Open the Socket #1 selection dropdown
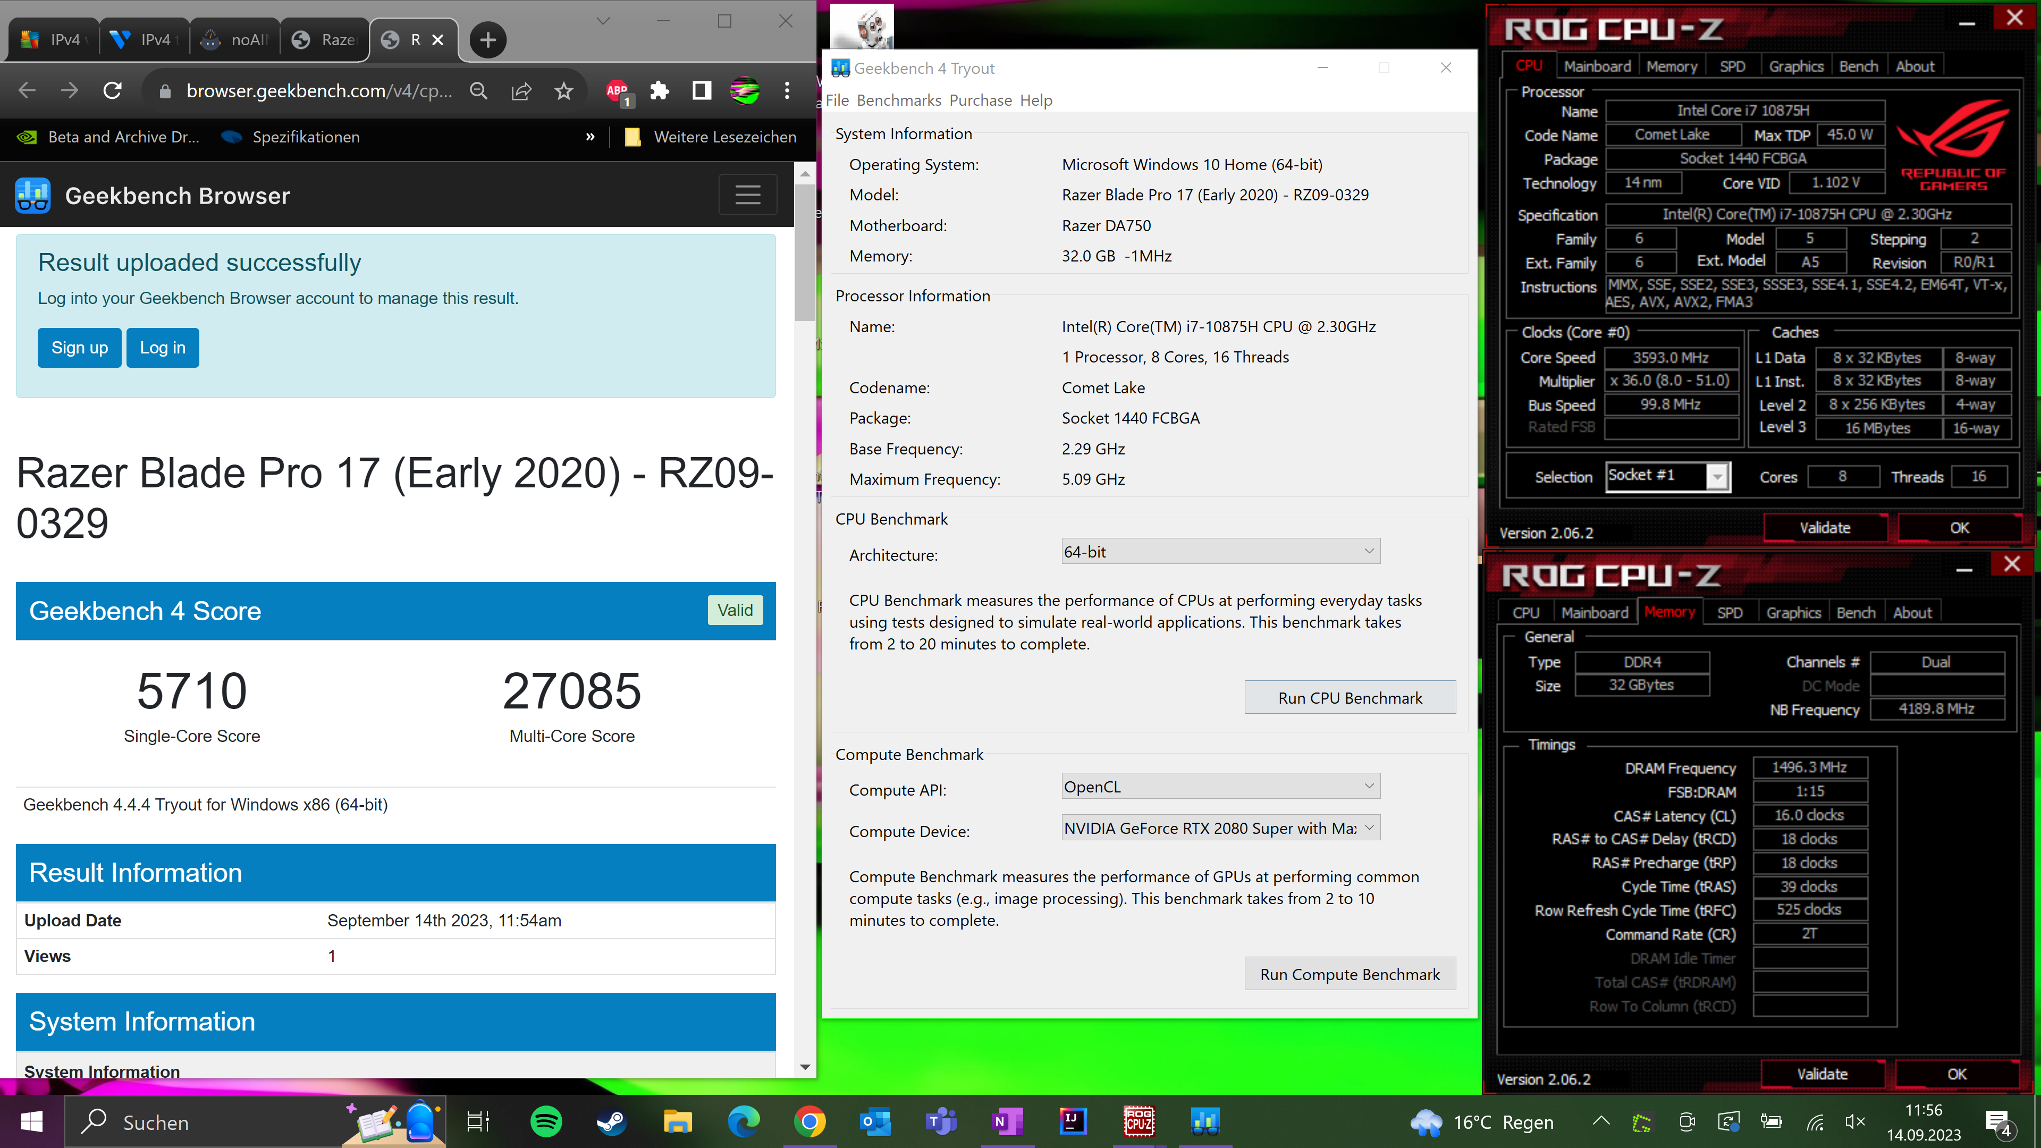This screenshot has width=2041, height=1148. (x=1667, y=476)
